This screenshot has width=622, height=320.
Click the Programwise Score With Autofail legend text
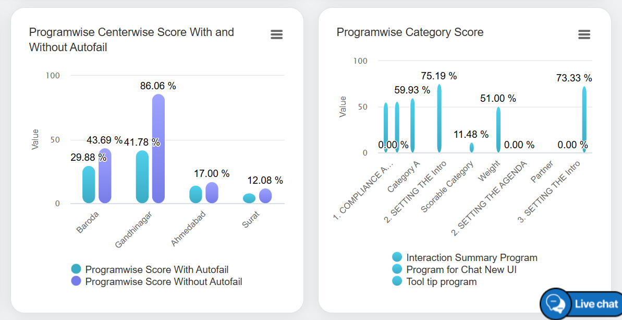pos(156,269)
